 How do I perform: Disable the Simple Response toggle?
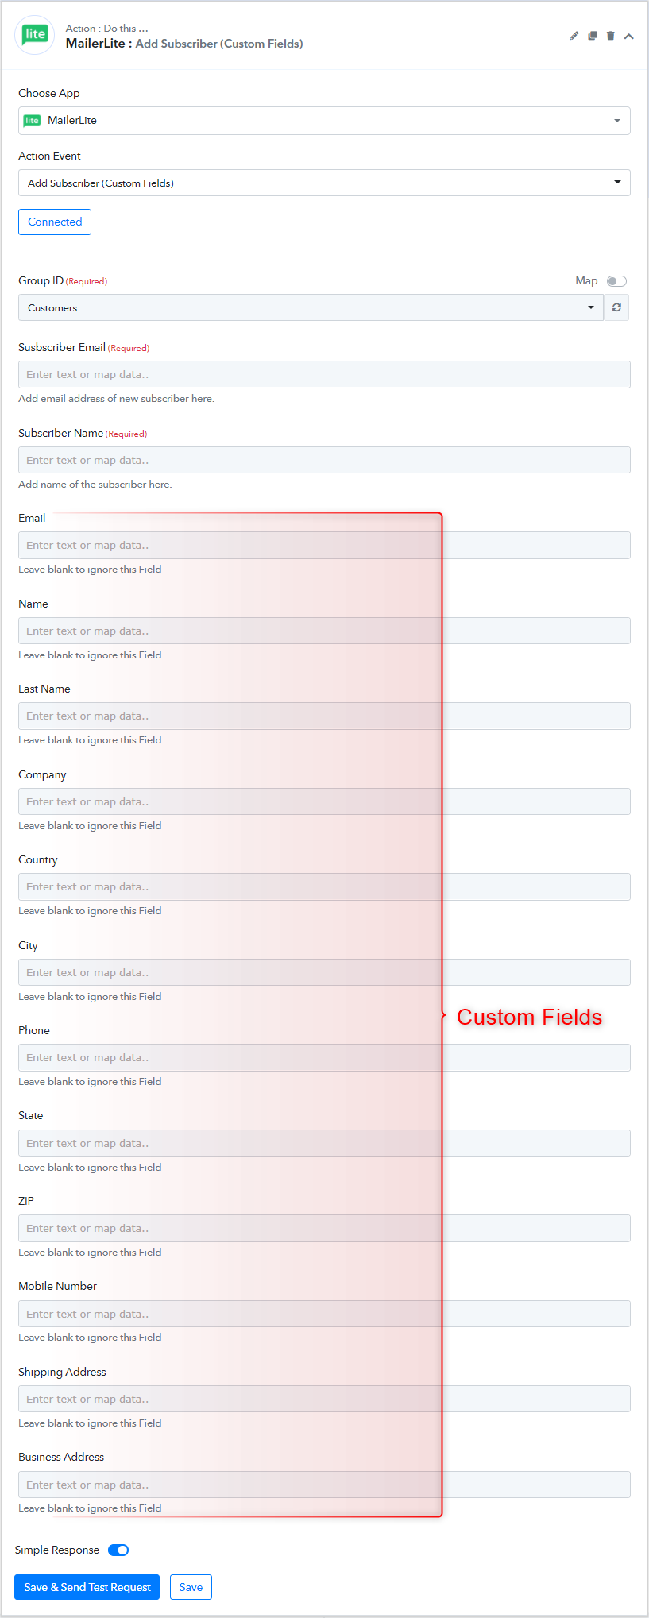point(118,1550)
